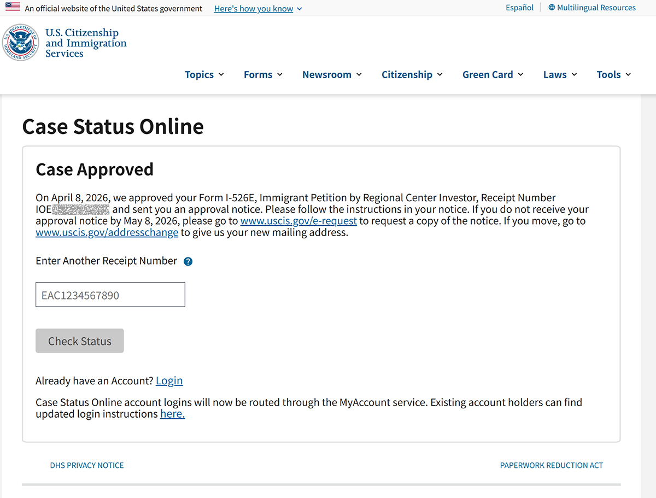This screenshot has width=656, height=498.
Task: Switch the site language to Español
Action: click(519, 8)
